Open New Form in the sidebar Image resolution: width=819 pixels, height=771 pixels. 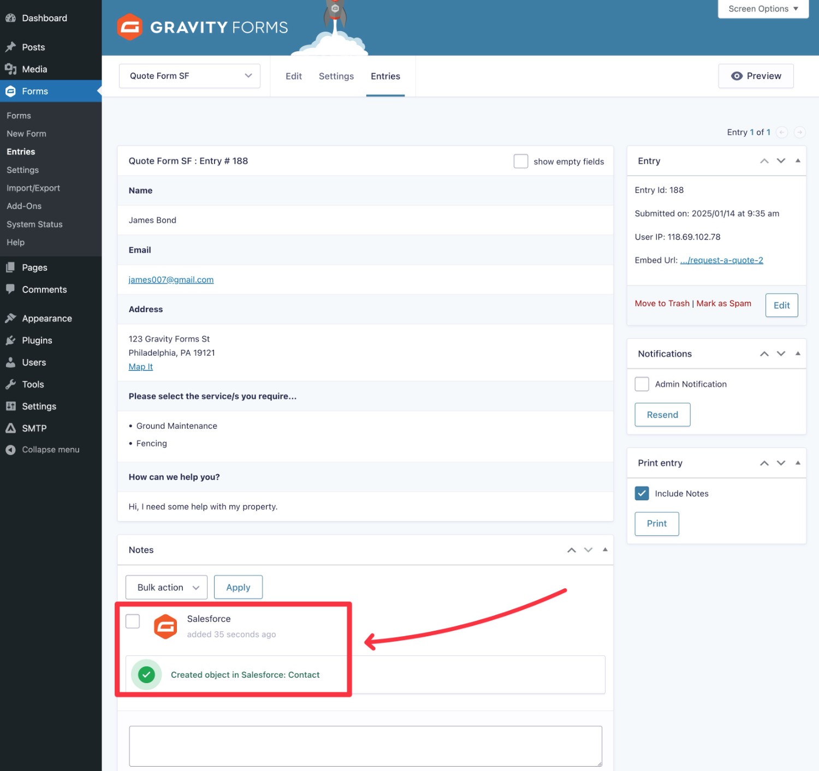27,134
